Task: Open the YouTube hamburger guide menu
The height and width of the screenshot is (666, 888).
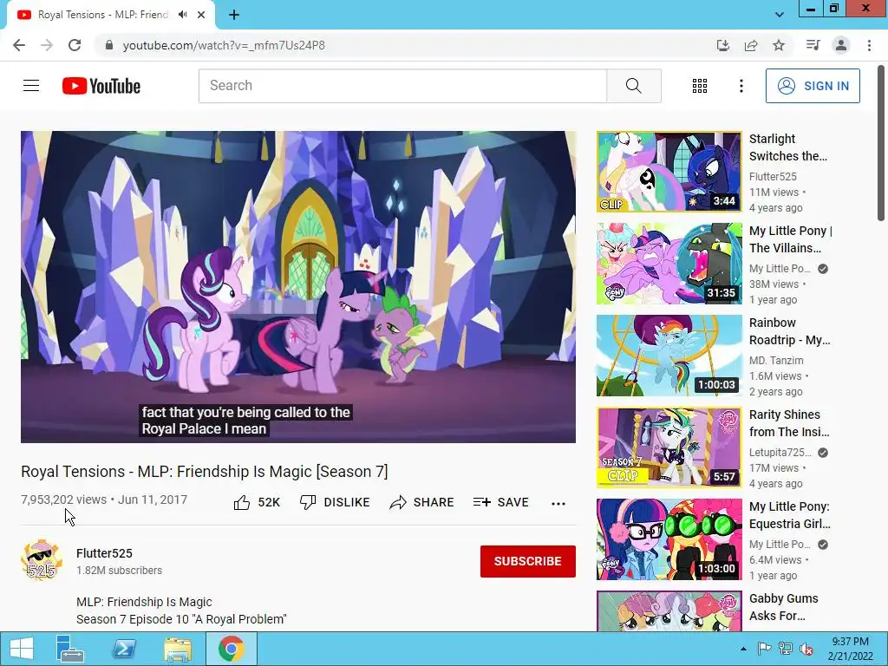Action: pos(31,86)
